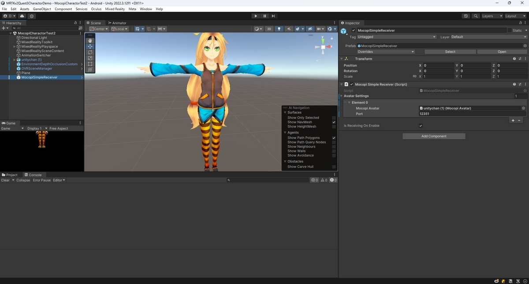
Task: Click the Mocopi Avatar object picker circle
Action: point(523,108)
